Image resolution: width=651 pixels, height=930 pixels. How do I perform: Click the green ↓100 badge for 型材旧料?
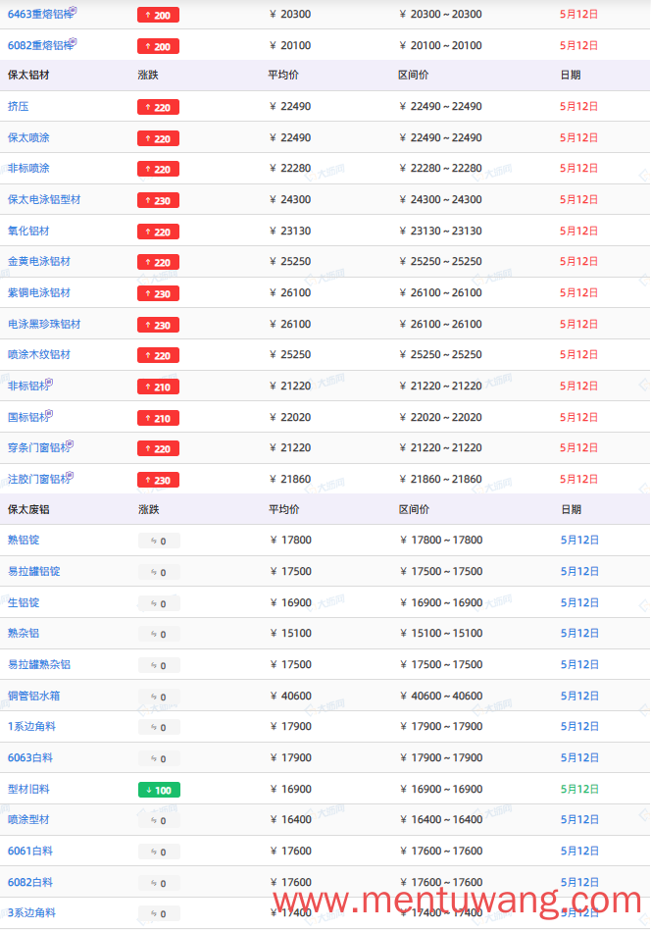[x=159, y=790]
